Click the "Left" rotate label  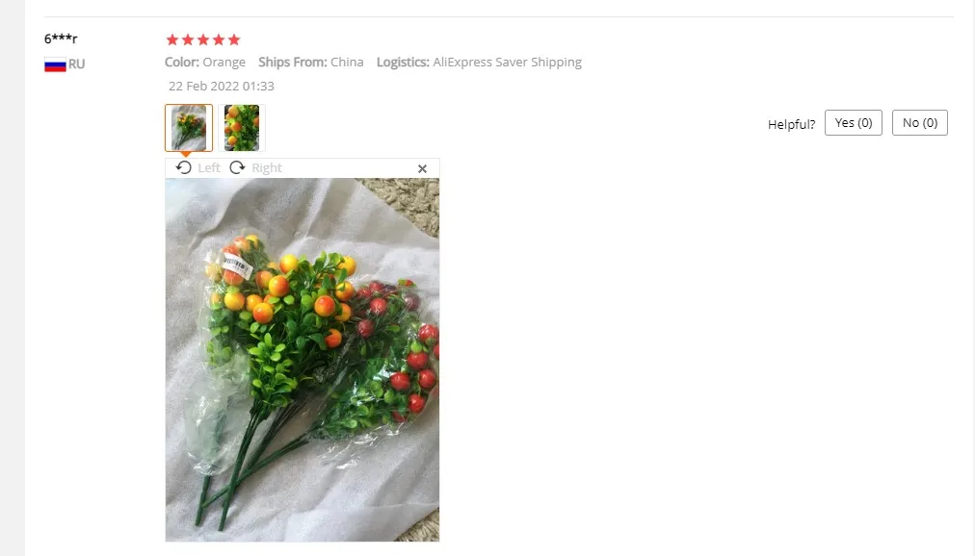(x=209, y=168)
